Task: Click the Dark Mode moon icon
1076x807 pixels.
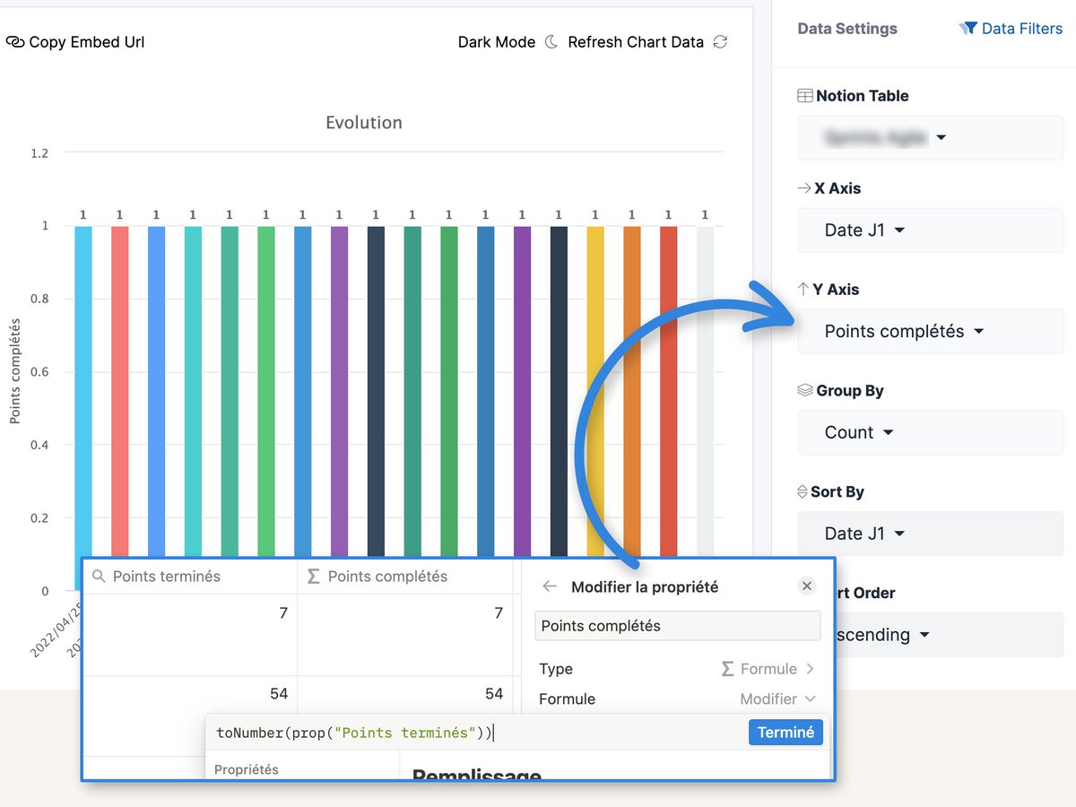Action: click(551, 42)
